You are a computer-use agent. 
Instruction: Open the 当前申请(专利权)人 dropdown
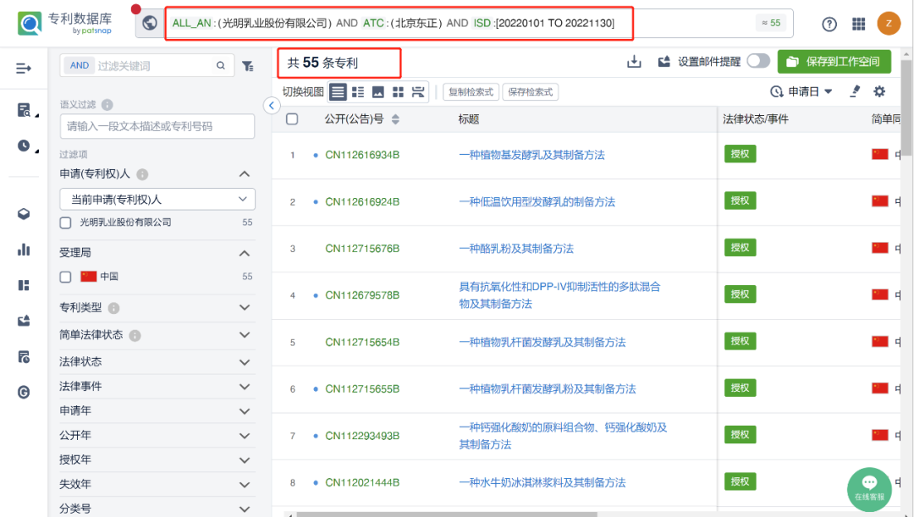tap(157, 200)
